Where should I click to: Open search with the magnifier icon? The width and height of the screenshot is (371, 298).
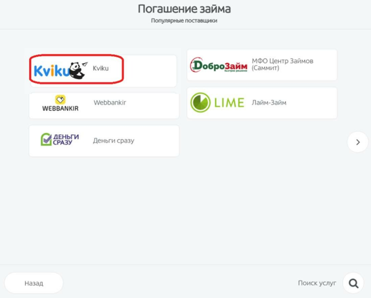(x=353, y=283)
